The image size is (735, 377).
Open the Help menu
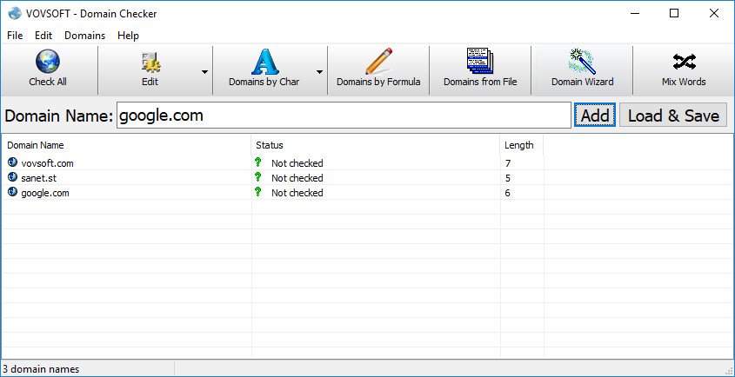(128, 36)
